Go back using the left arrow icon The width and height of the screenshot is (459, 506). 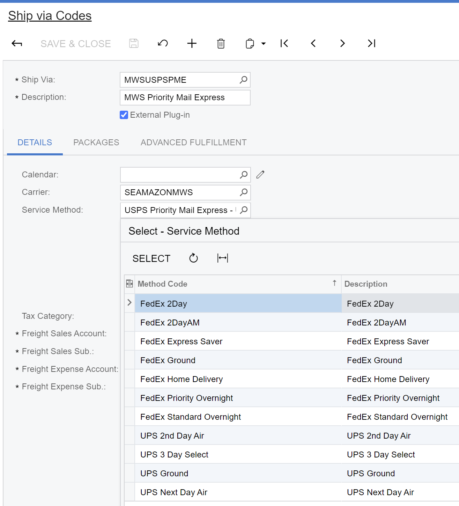(17, 44)
